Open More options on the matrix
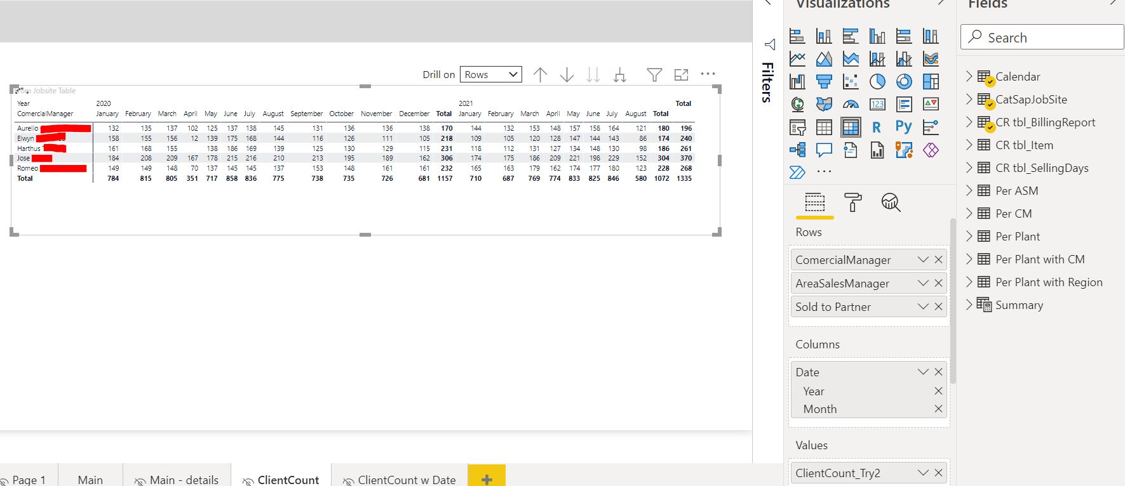 [x=708, y=74]
